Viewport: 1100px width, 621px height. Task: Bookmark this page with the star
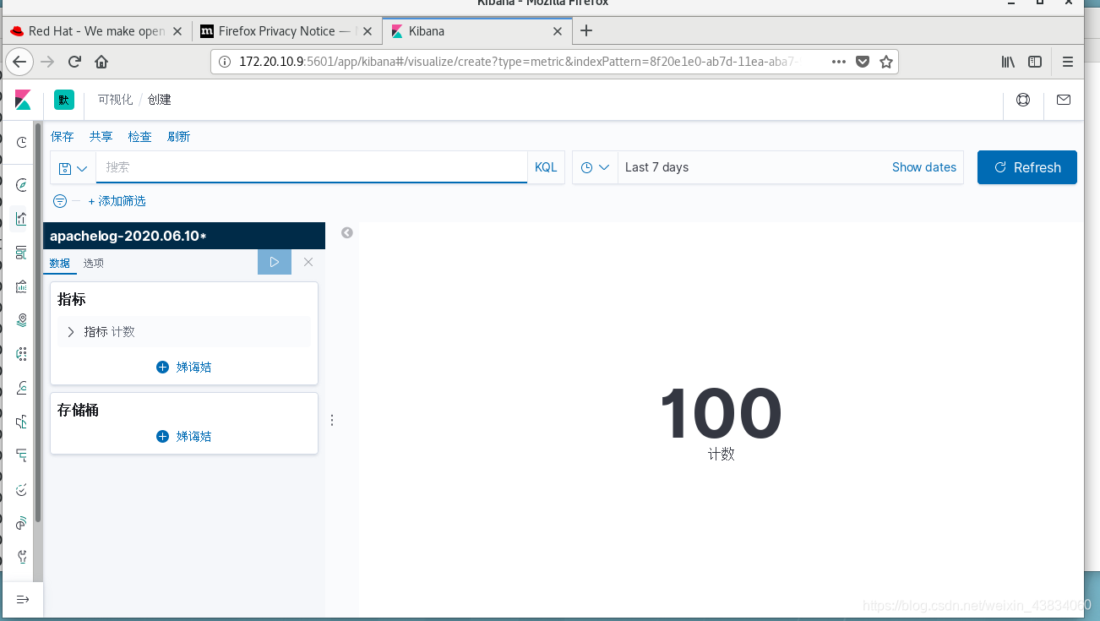pyautogui.click(x=886, y=62)
